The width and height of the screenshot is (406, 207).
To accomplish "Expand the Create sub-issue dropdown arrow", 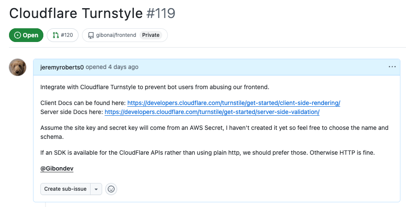I will (x=96, y=189).
